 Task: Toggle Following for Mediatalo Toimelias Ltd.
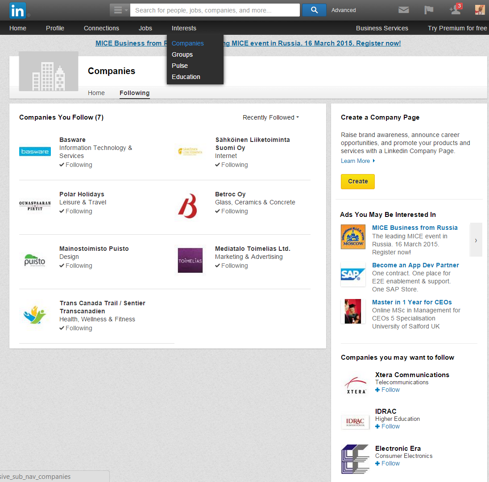232,266
